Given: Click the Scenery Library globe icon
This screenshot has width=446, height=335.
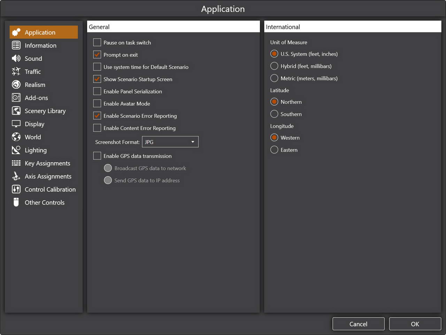Looking at the screenshot, I should (x=16, y=111).
